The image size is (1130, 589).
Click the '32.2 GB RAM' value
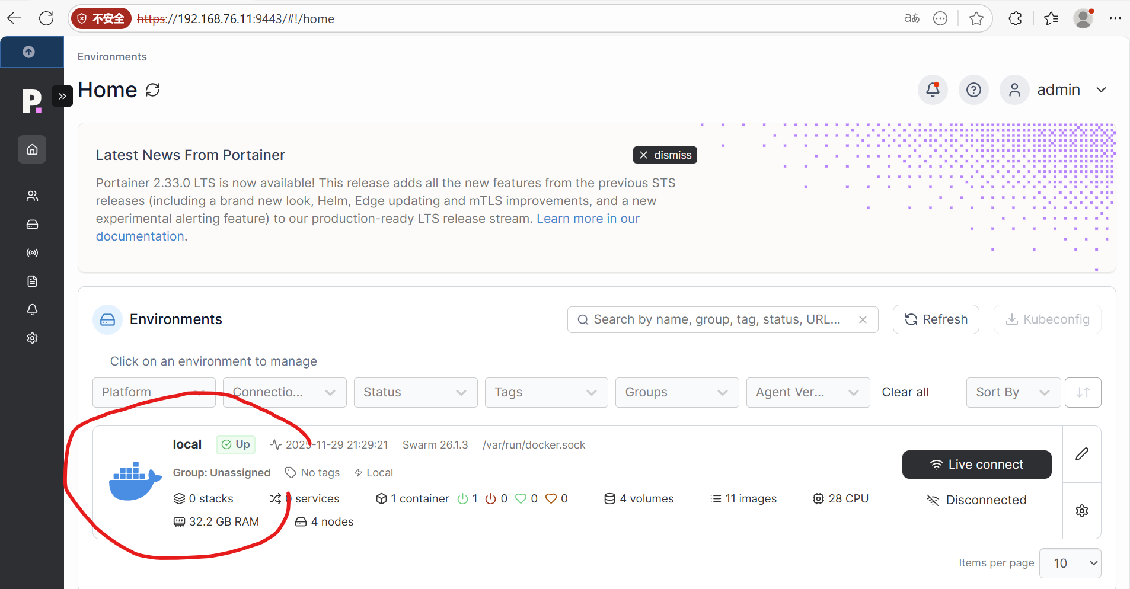[x=216, y=522]
